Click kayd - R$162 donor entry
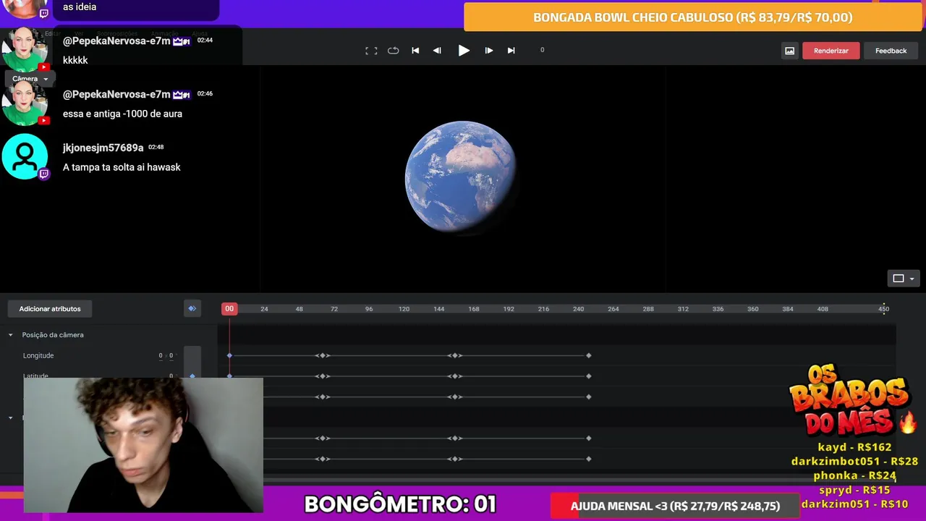Screen dimensions: 926x521 pos(854,447)
